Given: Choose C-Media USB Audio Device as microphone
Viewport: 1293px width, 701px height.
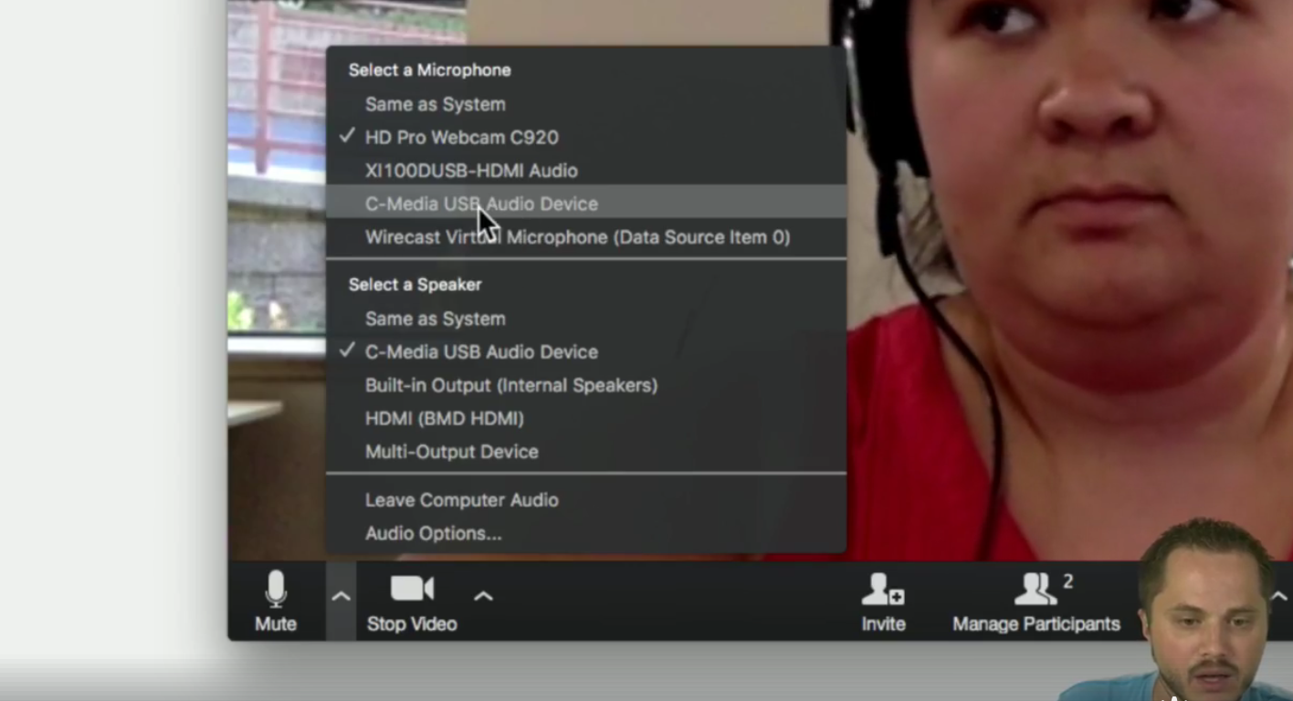Looking at the screenshot, I should tap(481, 204).
